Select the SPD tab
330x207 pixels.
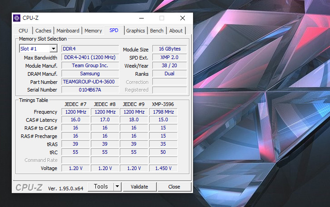pyautogui.click(x=114, y=30)
